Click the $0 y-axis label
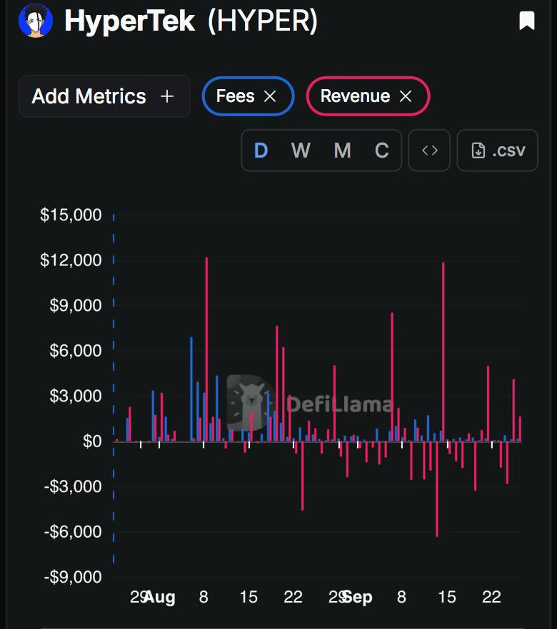This screenshot has width=557, height=629. tap(92, 441)
